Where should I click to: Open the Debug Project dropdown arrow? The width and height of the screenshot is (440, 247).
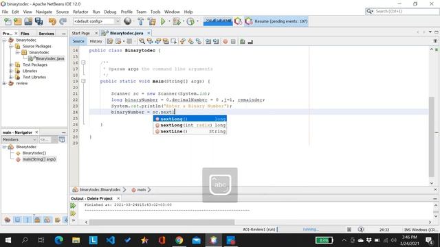pos(184,21)
